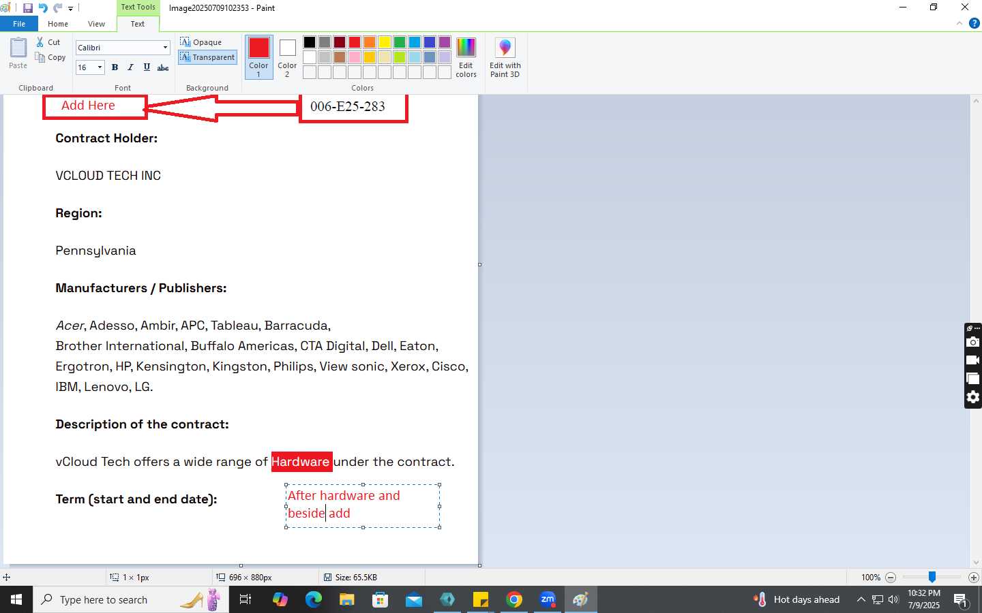Switch to the View ribbon tab
This screenshot has width=982, height=613.
pos(96,24)
